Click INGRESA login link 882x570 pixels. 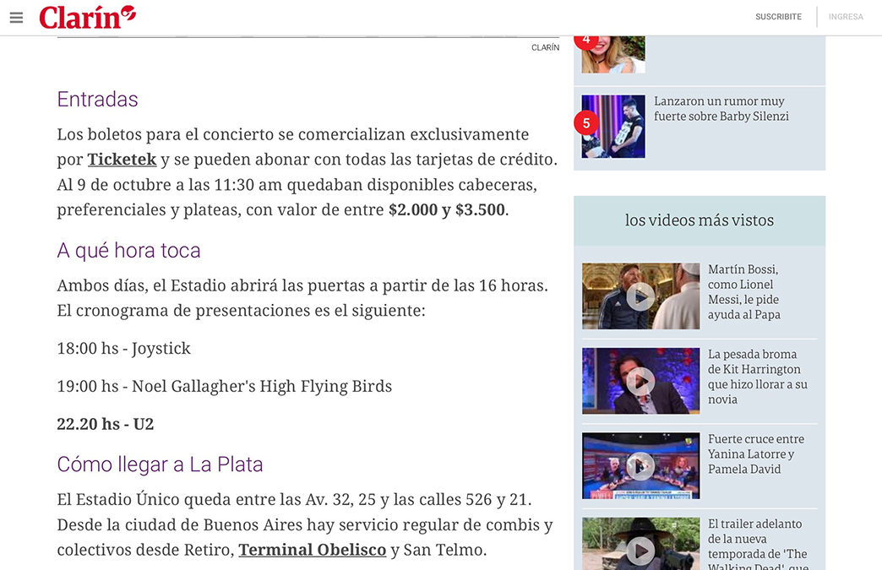tap(846, 17)
